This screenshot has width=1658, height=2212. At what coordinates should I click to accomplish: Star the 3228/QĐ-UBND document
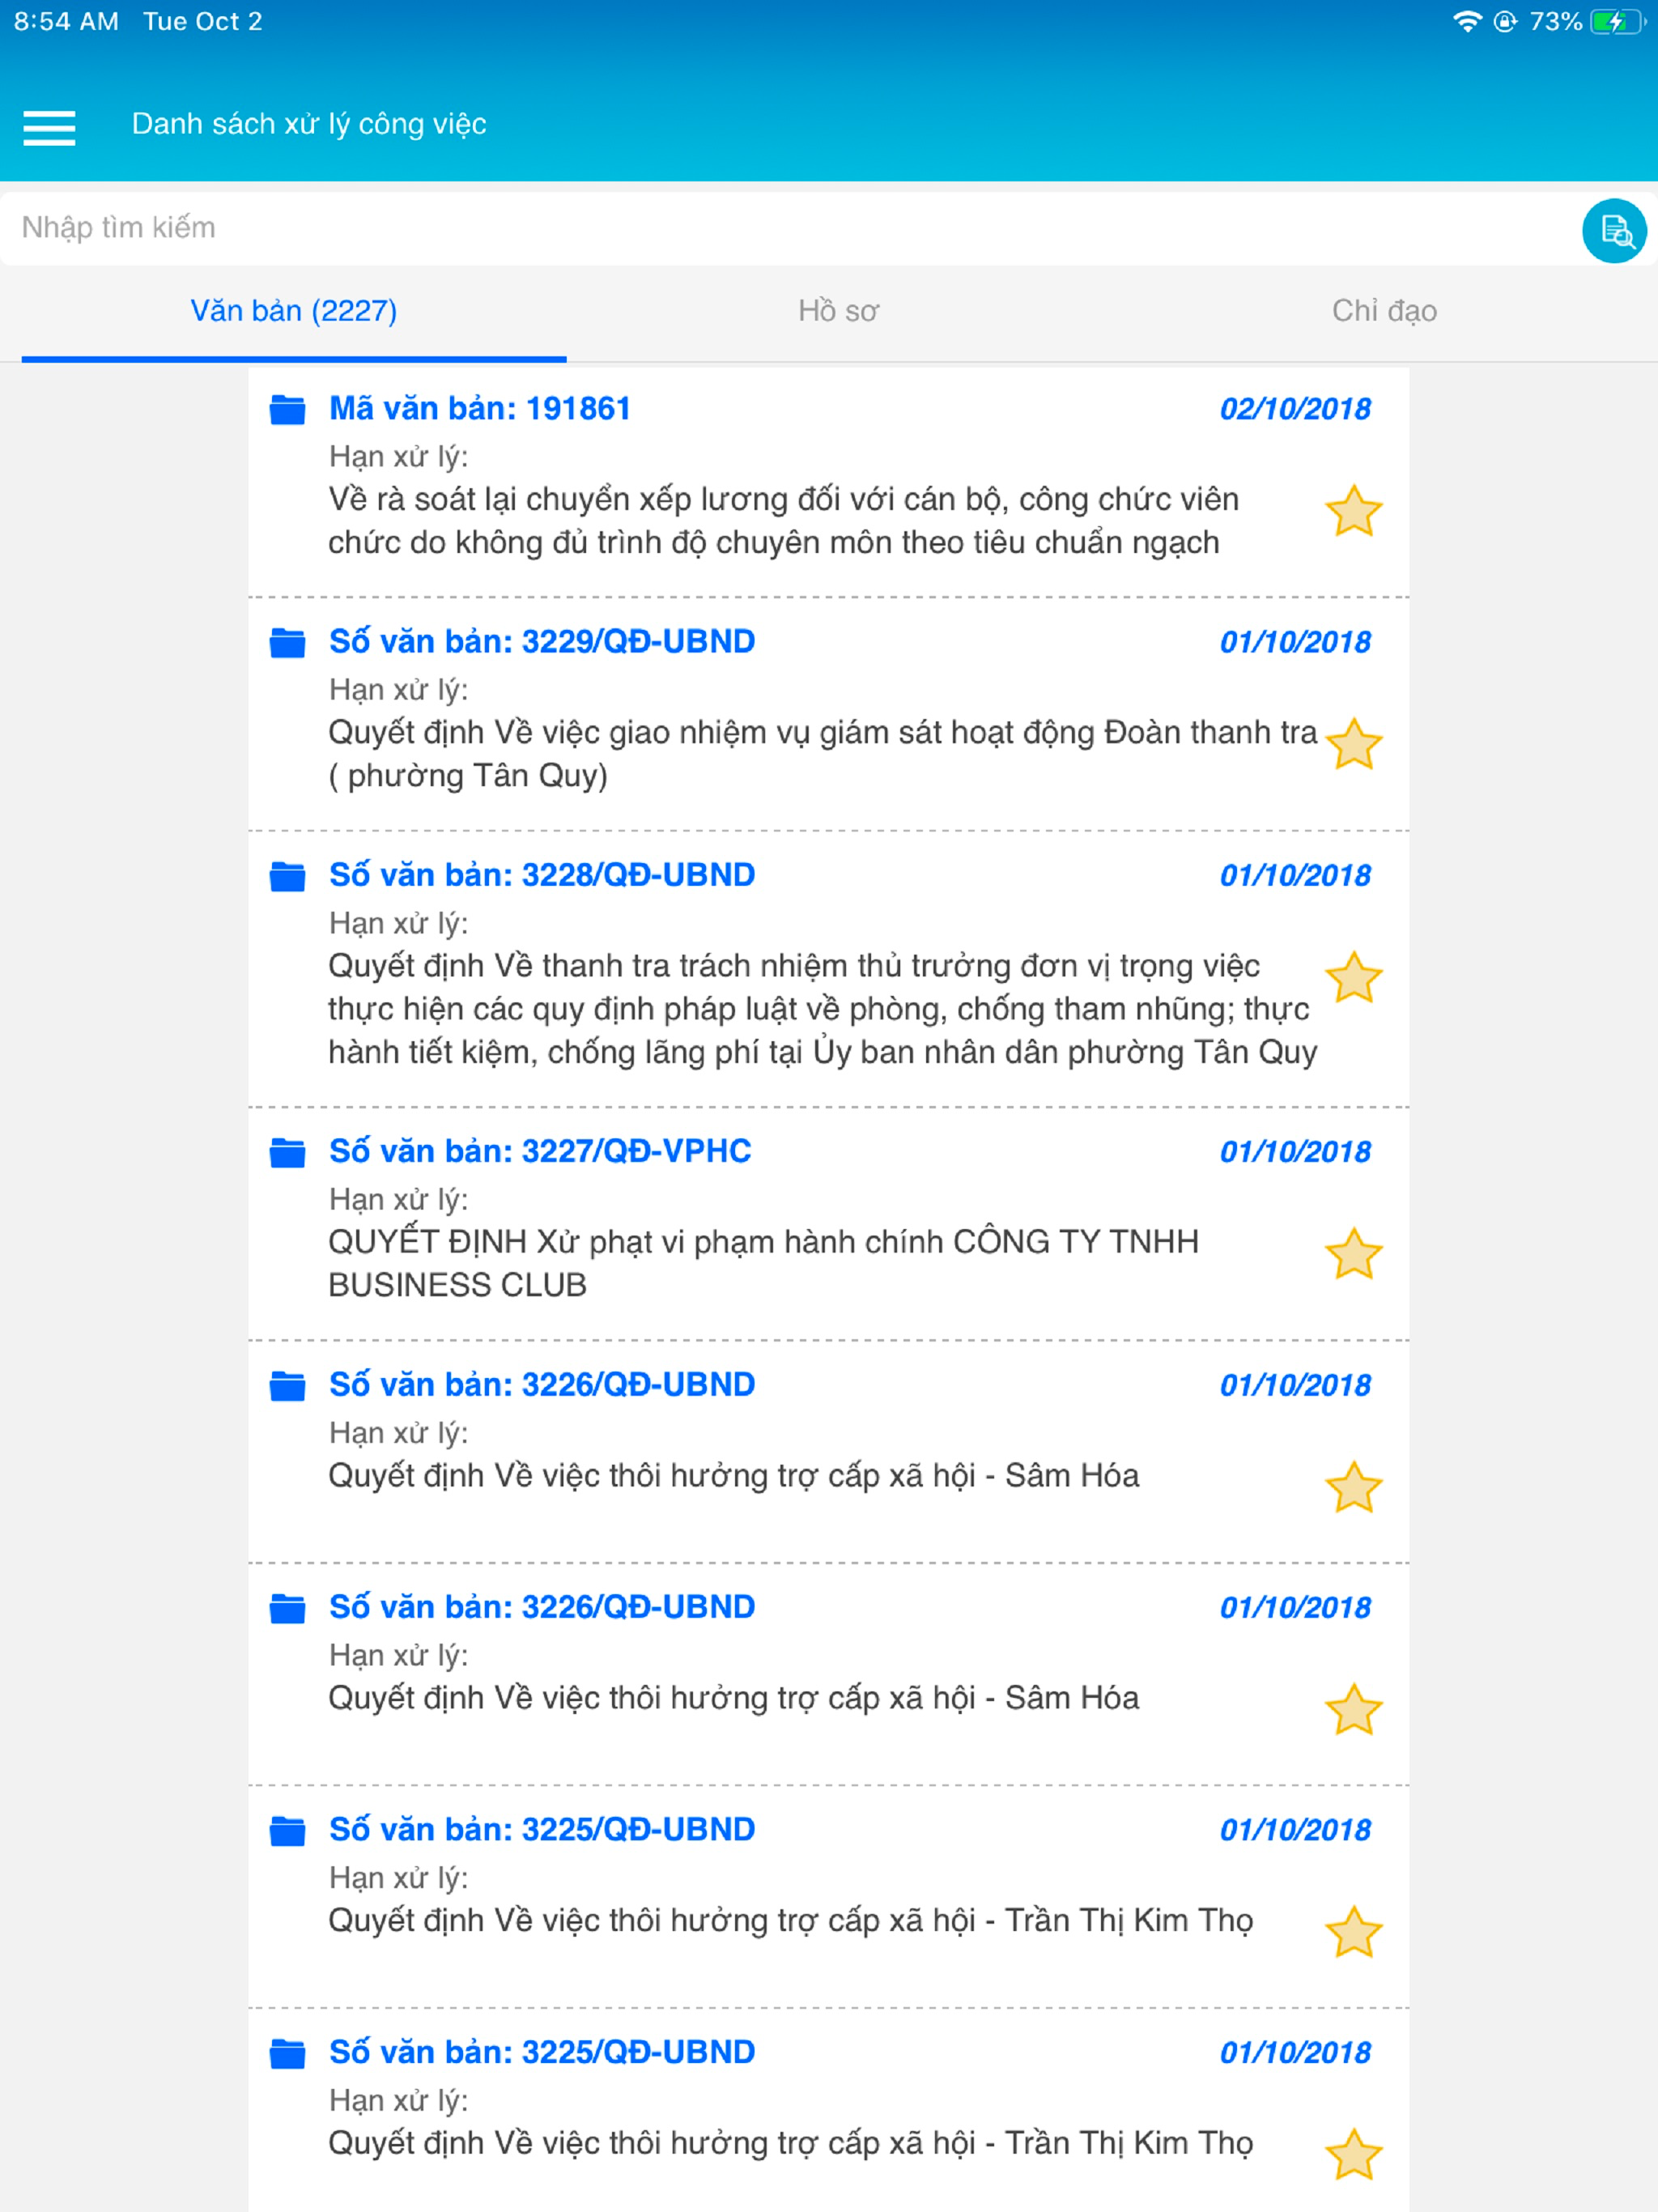click(1354, 977)
